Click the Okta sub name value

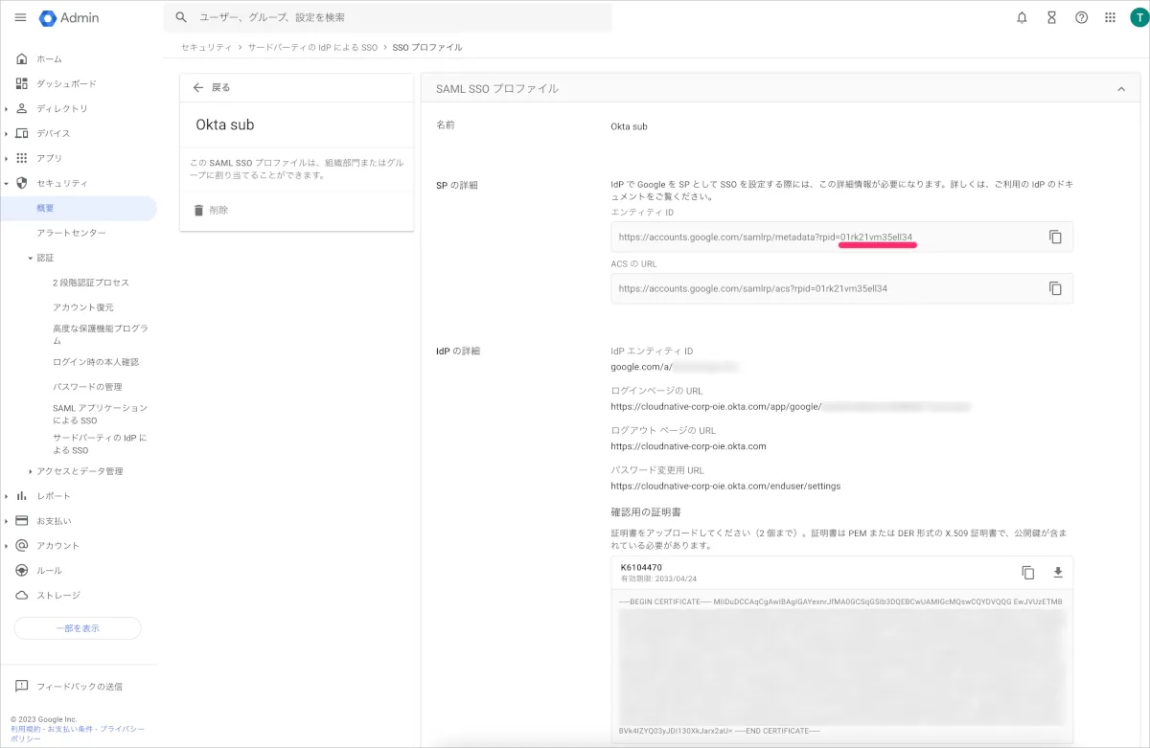[629, 126]
